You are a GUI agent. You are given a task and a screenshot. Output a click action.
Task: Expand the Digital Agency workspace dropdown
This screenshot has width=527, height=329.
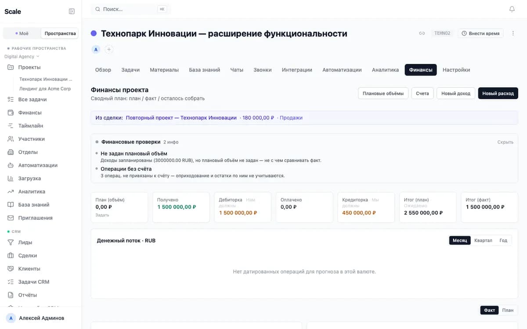22,57
